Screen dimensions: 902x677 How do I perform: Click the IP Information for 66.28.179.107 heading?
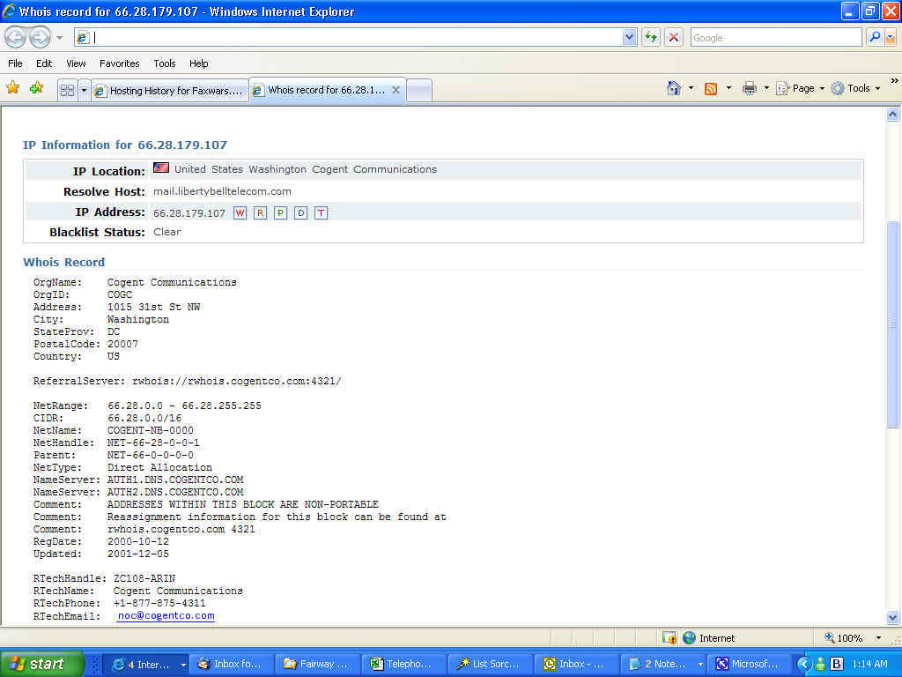click(x=125, y=145)
